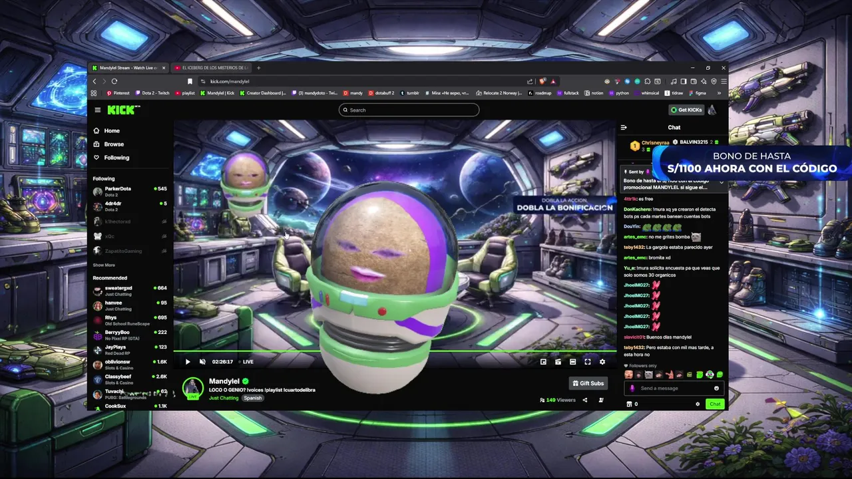The height and width of the screenshot is (479, 852).
Task: Open the Dota 2 - Twitch bookmark
Action: pos(152,93)
